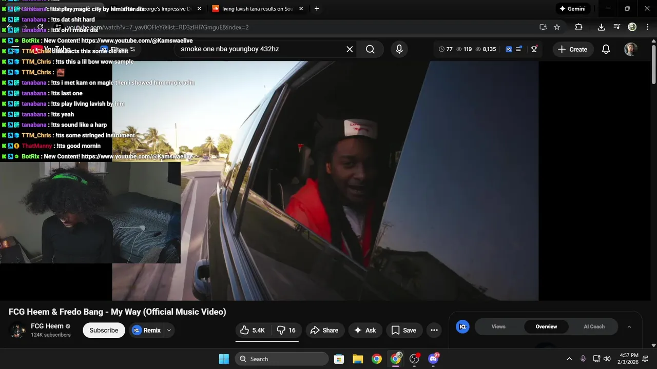Start voice search with the microphone
Screen dimensions: 657x369
click(x=399, y=49)
